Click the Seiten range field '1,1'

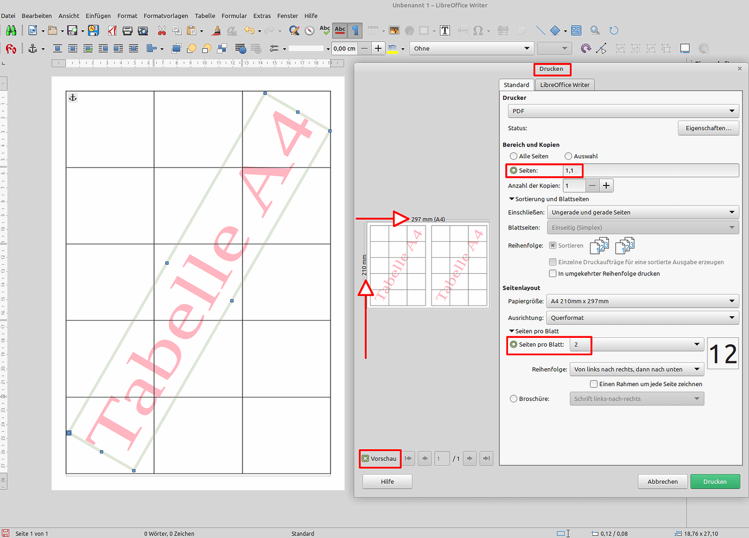pyautogui.click(x=651, y=170)
